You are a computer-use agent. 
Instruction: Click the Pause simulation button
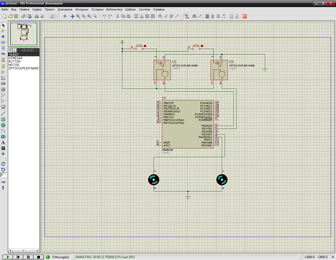point(28,257)
